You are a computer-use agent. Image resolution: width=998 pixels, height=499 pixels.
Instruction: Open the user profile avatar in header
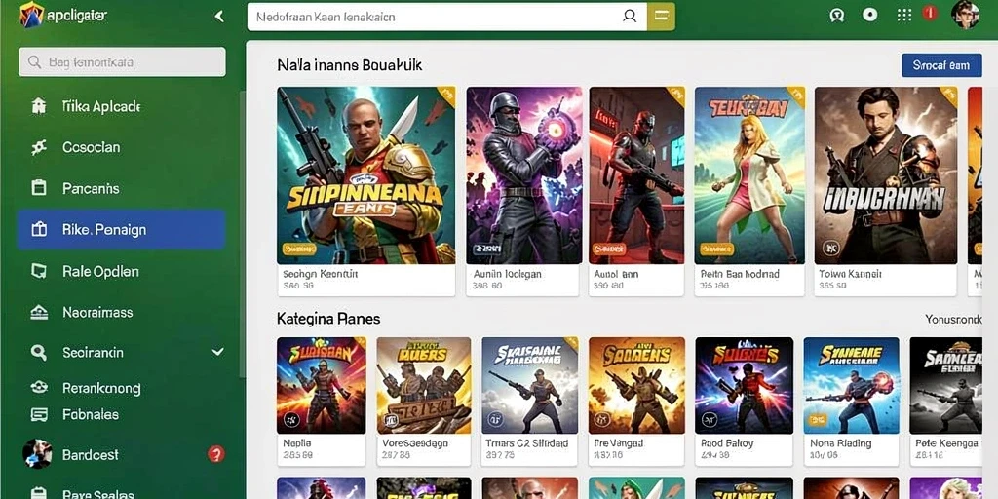[965, 15]
